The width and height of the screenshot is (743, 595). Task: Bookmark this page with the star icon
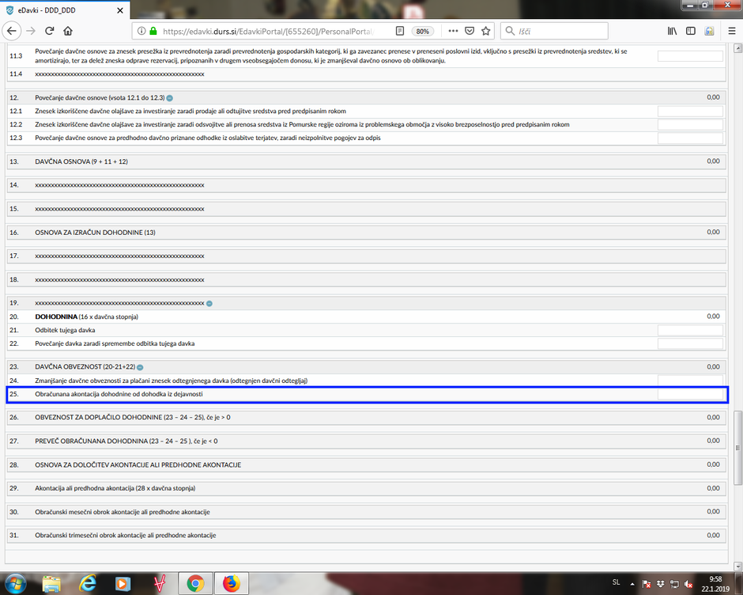click(x=486, y=31)
